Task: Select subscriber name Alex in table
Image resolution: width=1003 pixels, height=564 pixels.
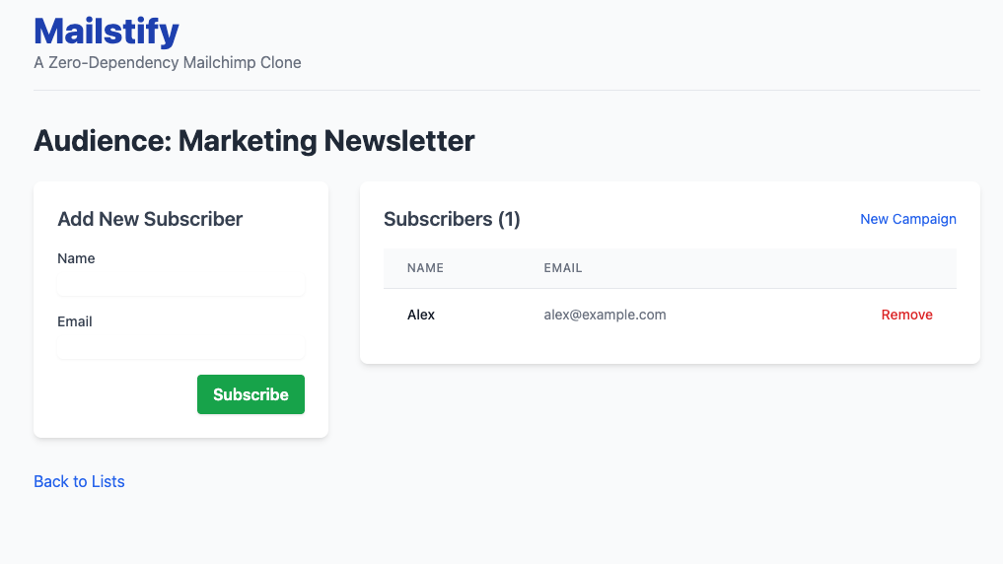Action: [x=421, y=316]
